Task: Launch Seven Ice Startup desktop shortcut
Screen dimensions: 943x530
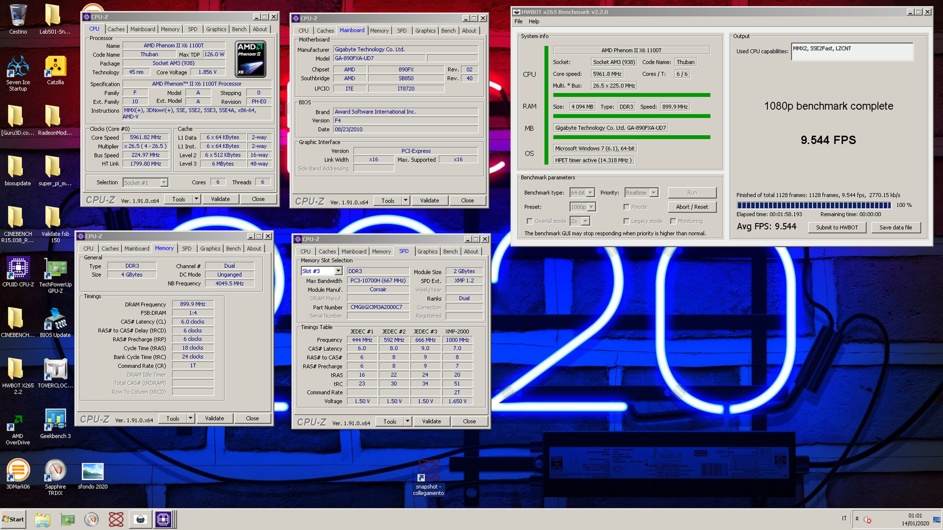Action: click(x=18, y=73)
